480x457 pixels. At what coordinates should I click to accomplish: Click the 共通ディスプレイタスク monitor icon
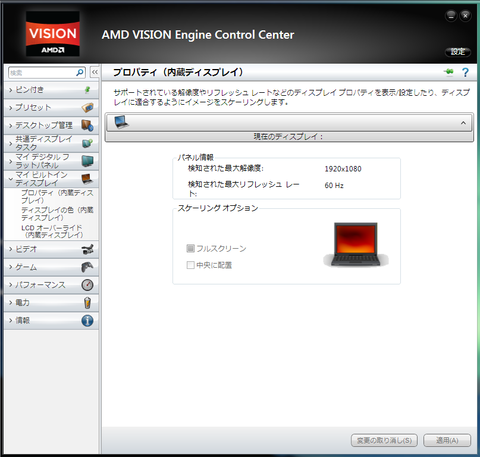tap(87, 143)
